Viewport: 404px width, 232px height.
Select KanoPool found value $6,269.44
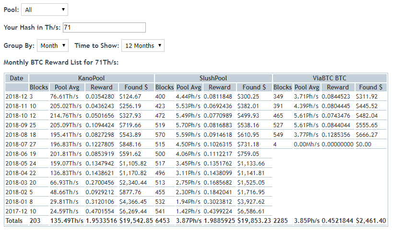pos(133,211)
